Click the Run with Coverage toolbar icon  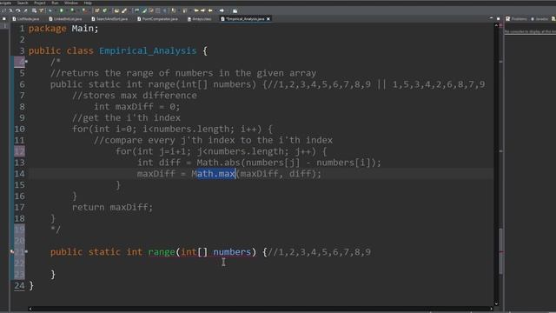coord(72,10)
